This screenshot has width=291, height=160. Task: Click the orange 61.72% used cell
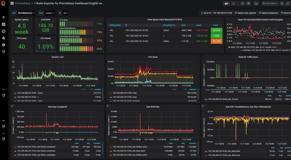coord(217,41)
